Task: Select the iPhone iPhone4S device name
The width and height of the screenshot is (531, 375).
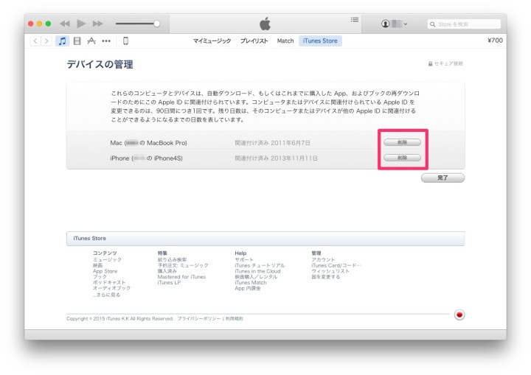Action: (x=146, y=158)
